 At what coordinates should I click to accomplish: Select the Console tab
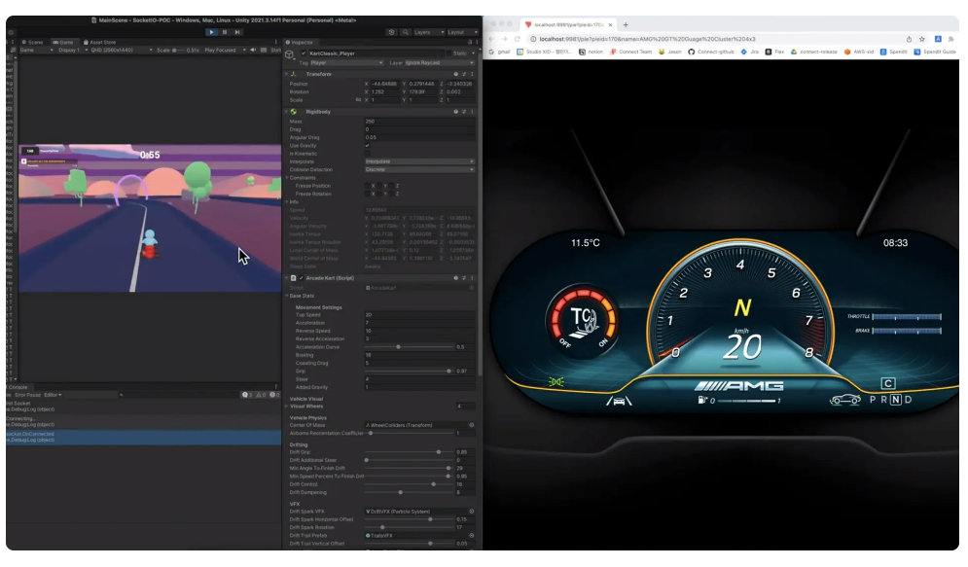tap(18, 387)
